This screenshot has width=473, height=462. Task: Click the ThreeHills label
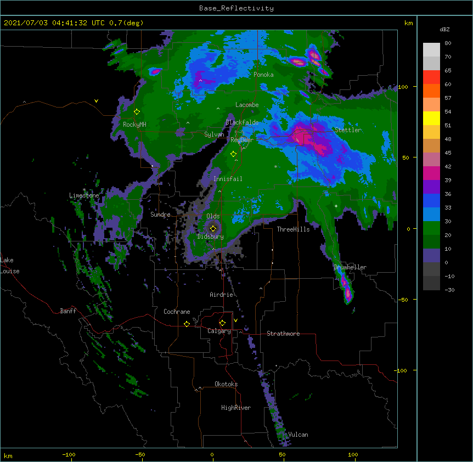click(x=293, y=229)
